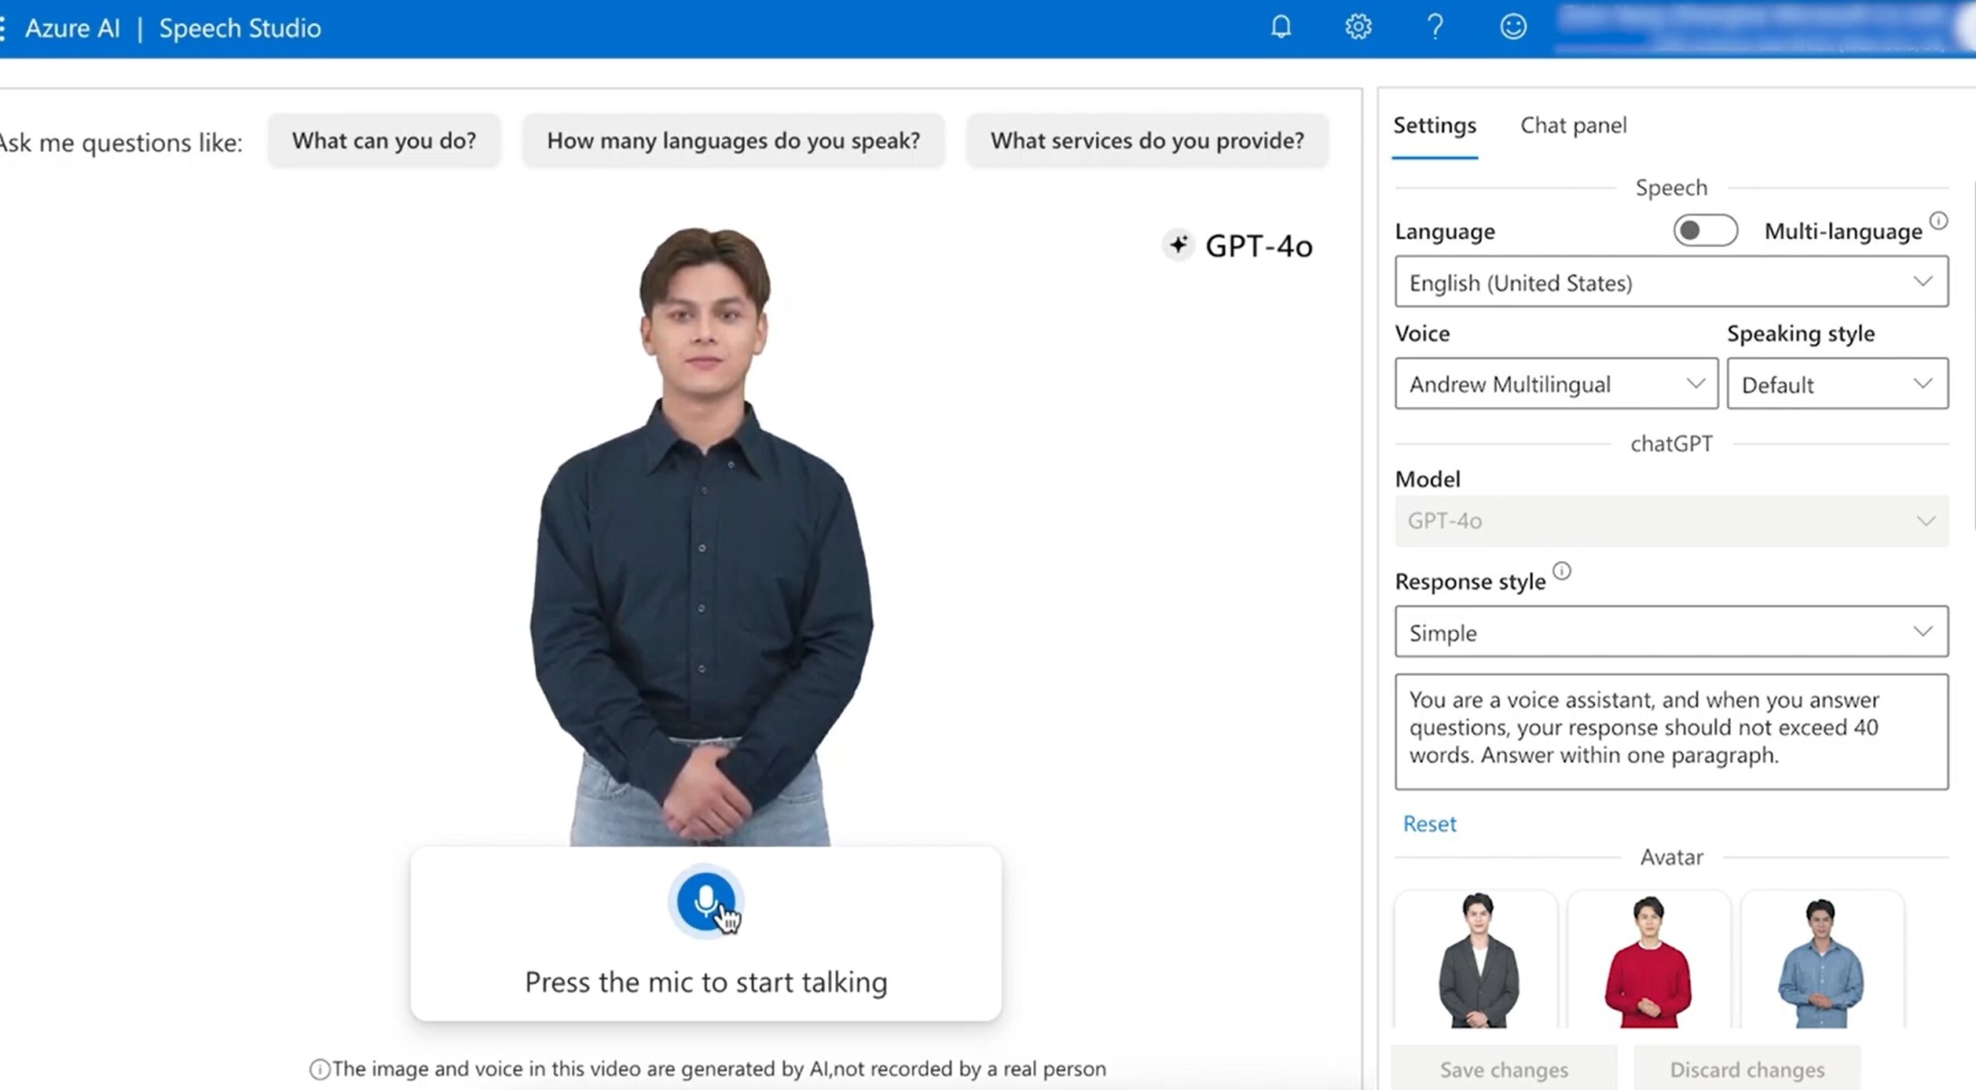Click the Multi-language info icon
The height and width of the screenshot is (1090, 1976).
[x=1938, y=220]
